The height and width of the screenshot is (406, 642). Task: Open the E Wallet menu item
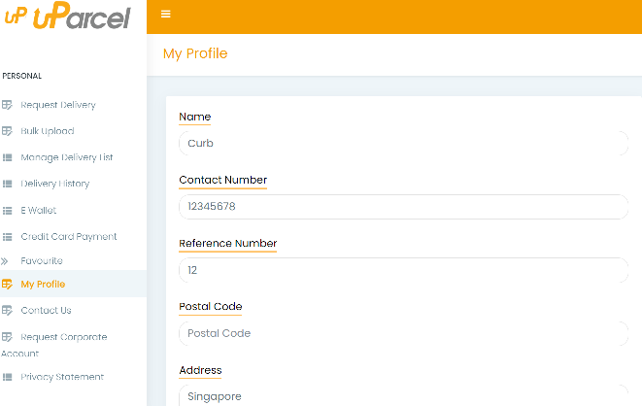point(39,210)
